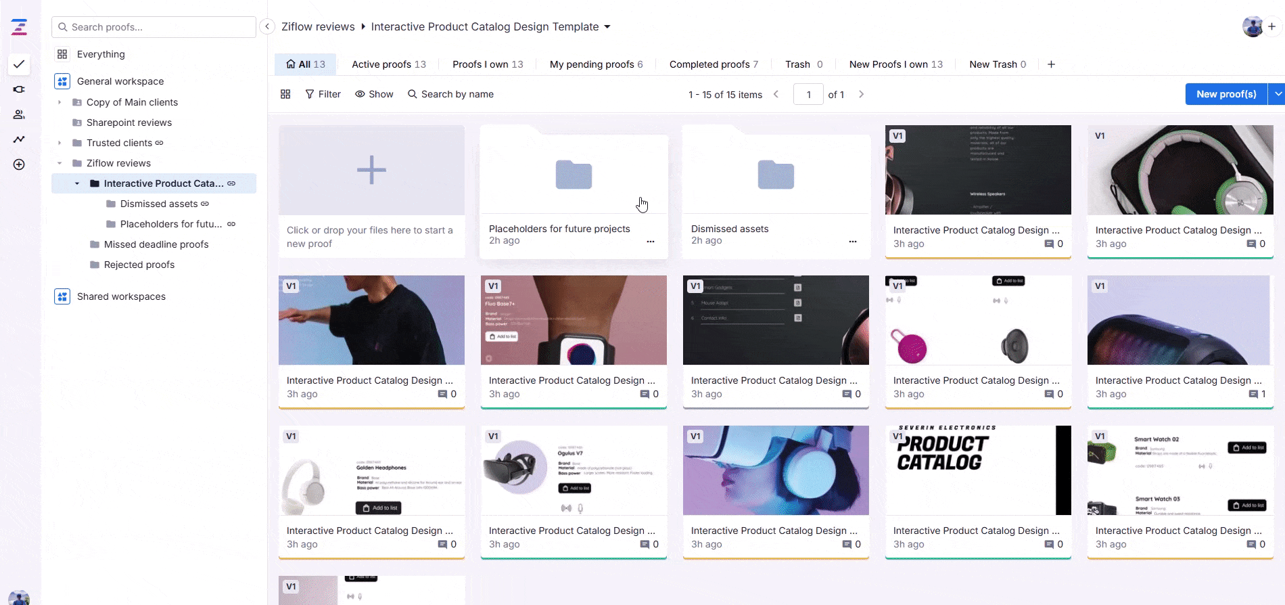Screen dimensions: 1285x605
Task: Click the Shared workspaces icon
Action: click(62, 296)
